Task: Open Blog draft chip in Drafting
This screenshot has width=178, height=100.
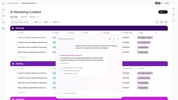Action: coord(143,88)
